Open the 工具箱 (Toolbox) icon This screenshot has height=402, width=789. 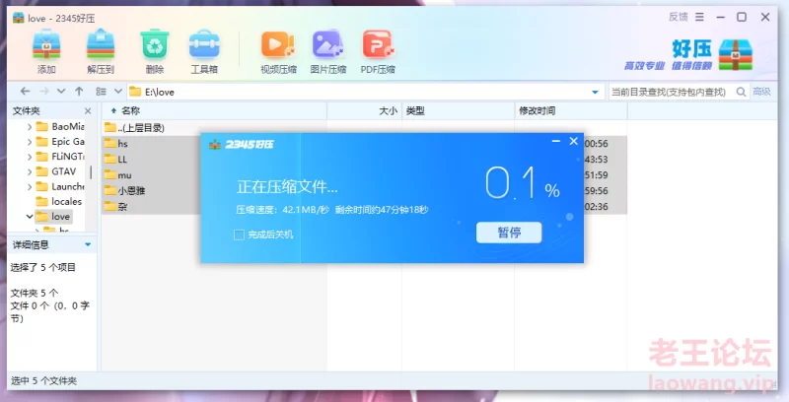[204, 51]
